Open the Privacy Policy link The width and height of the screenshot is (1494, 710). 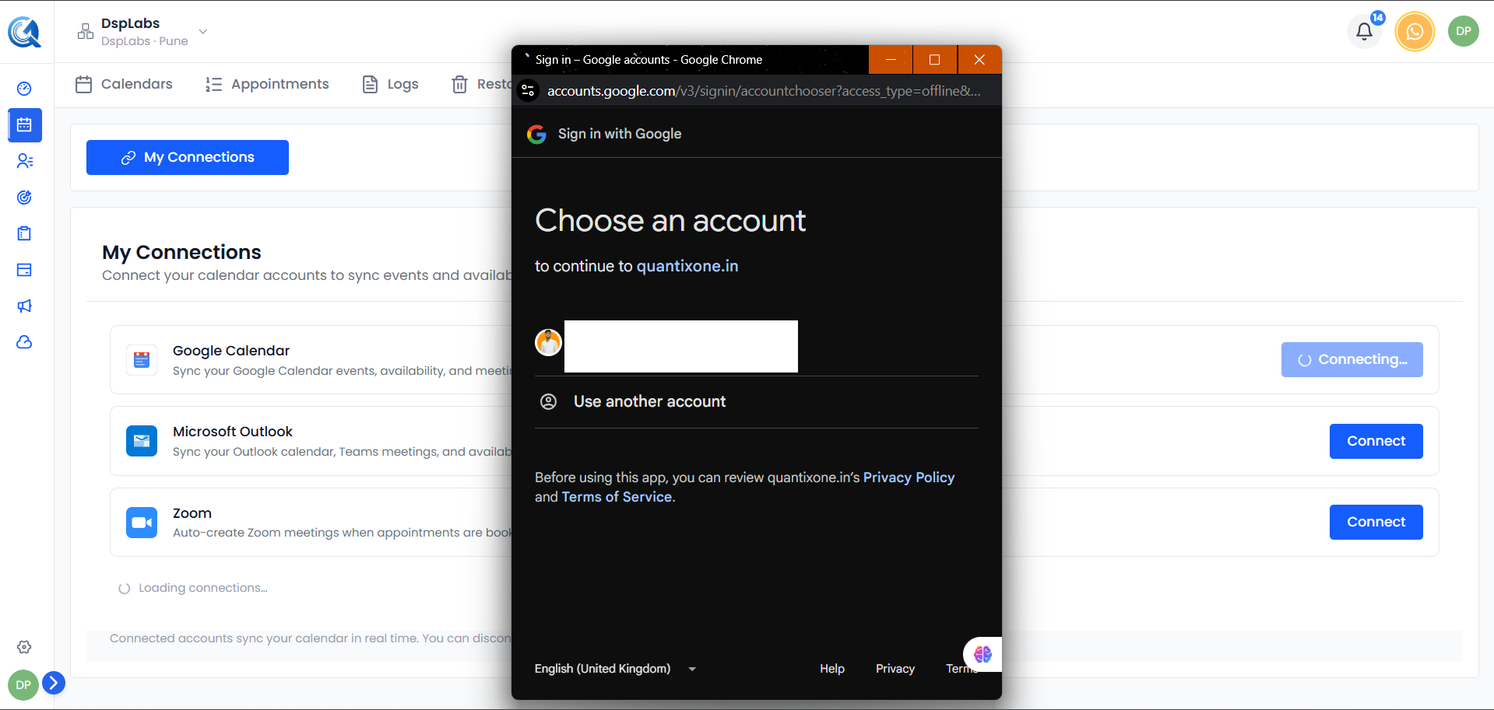tap(909, 477)
